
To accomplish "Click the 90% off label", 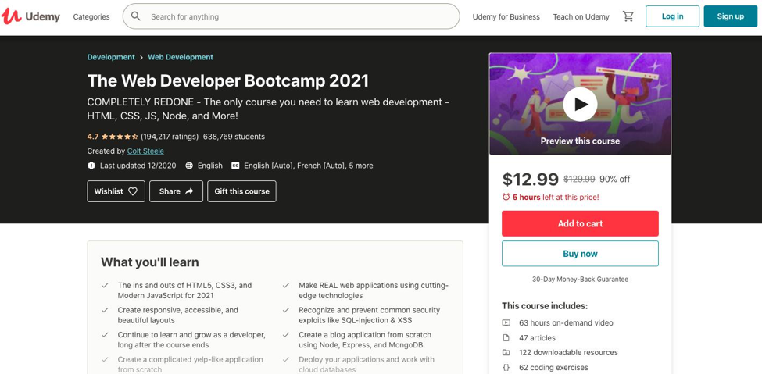I will pos(615,180).
